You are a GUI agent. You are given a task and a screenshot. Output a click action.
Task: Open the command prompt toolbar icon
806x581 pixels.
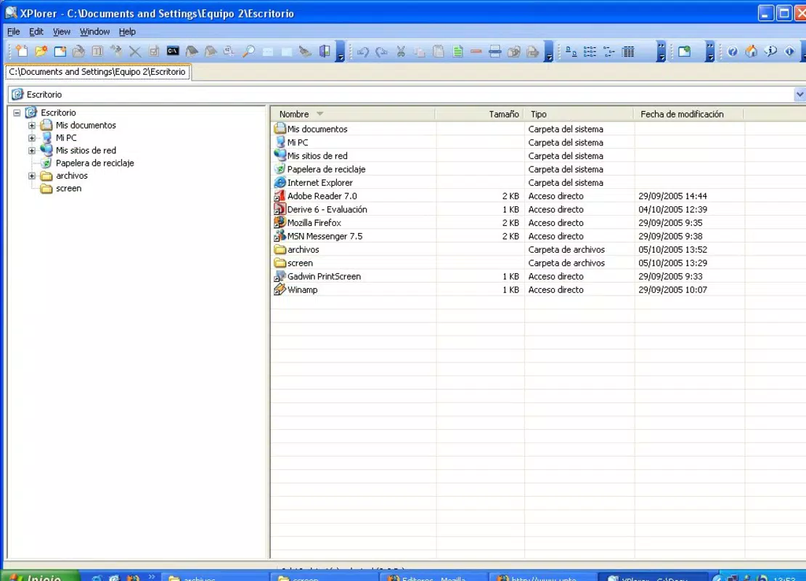(173, 51)
